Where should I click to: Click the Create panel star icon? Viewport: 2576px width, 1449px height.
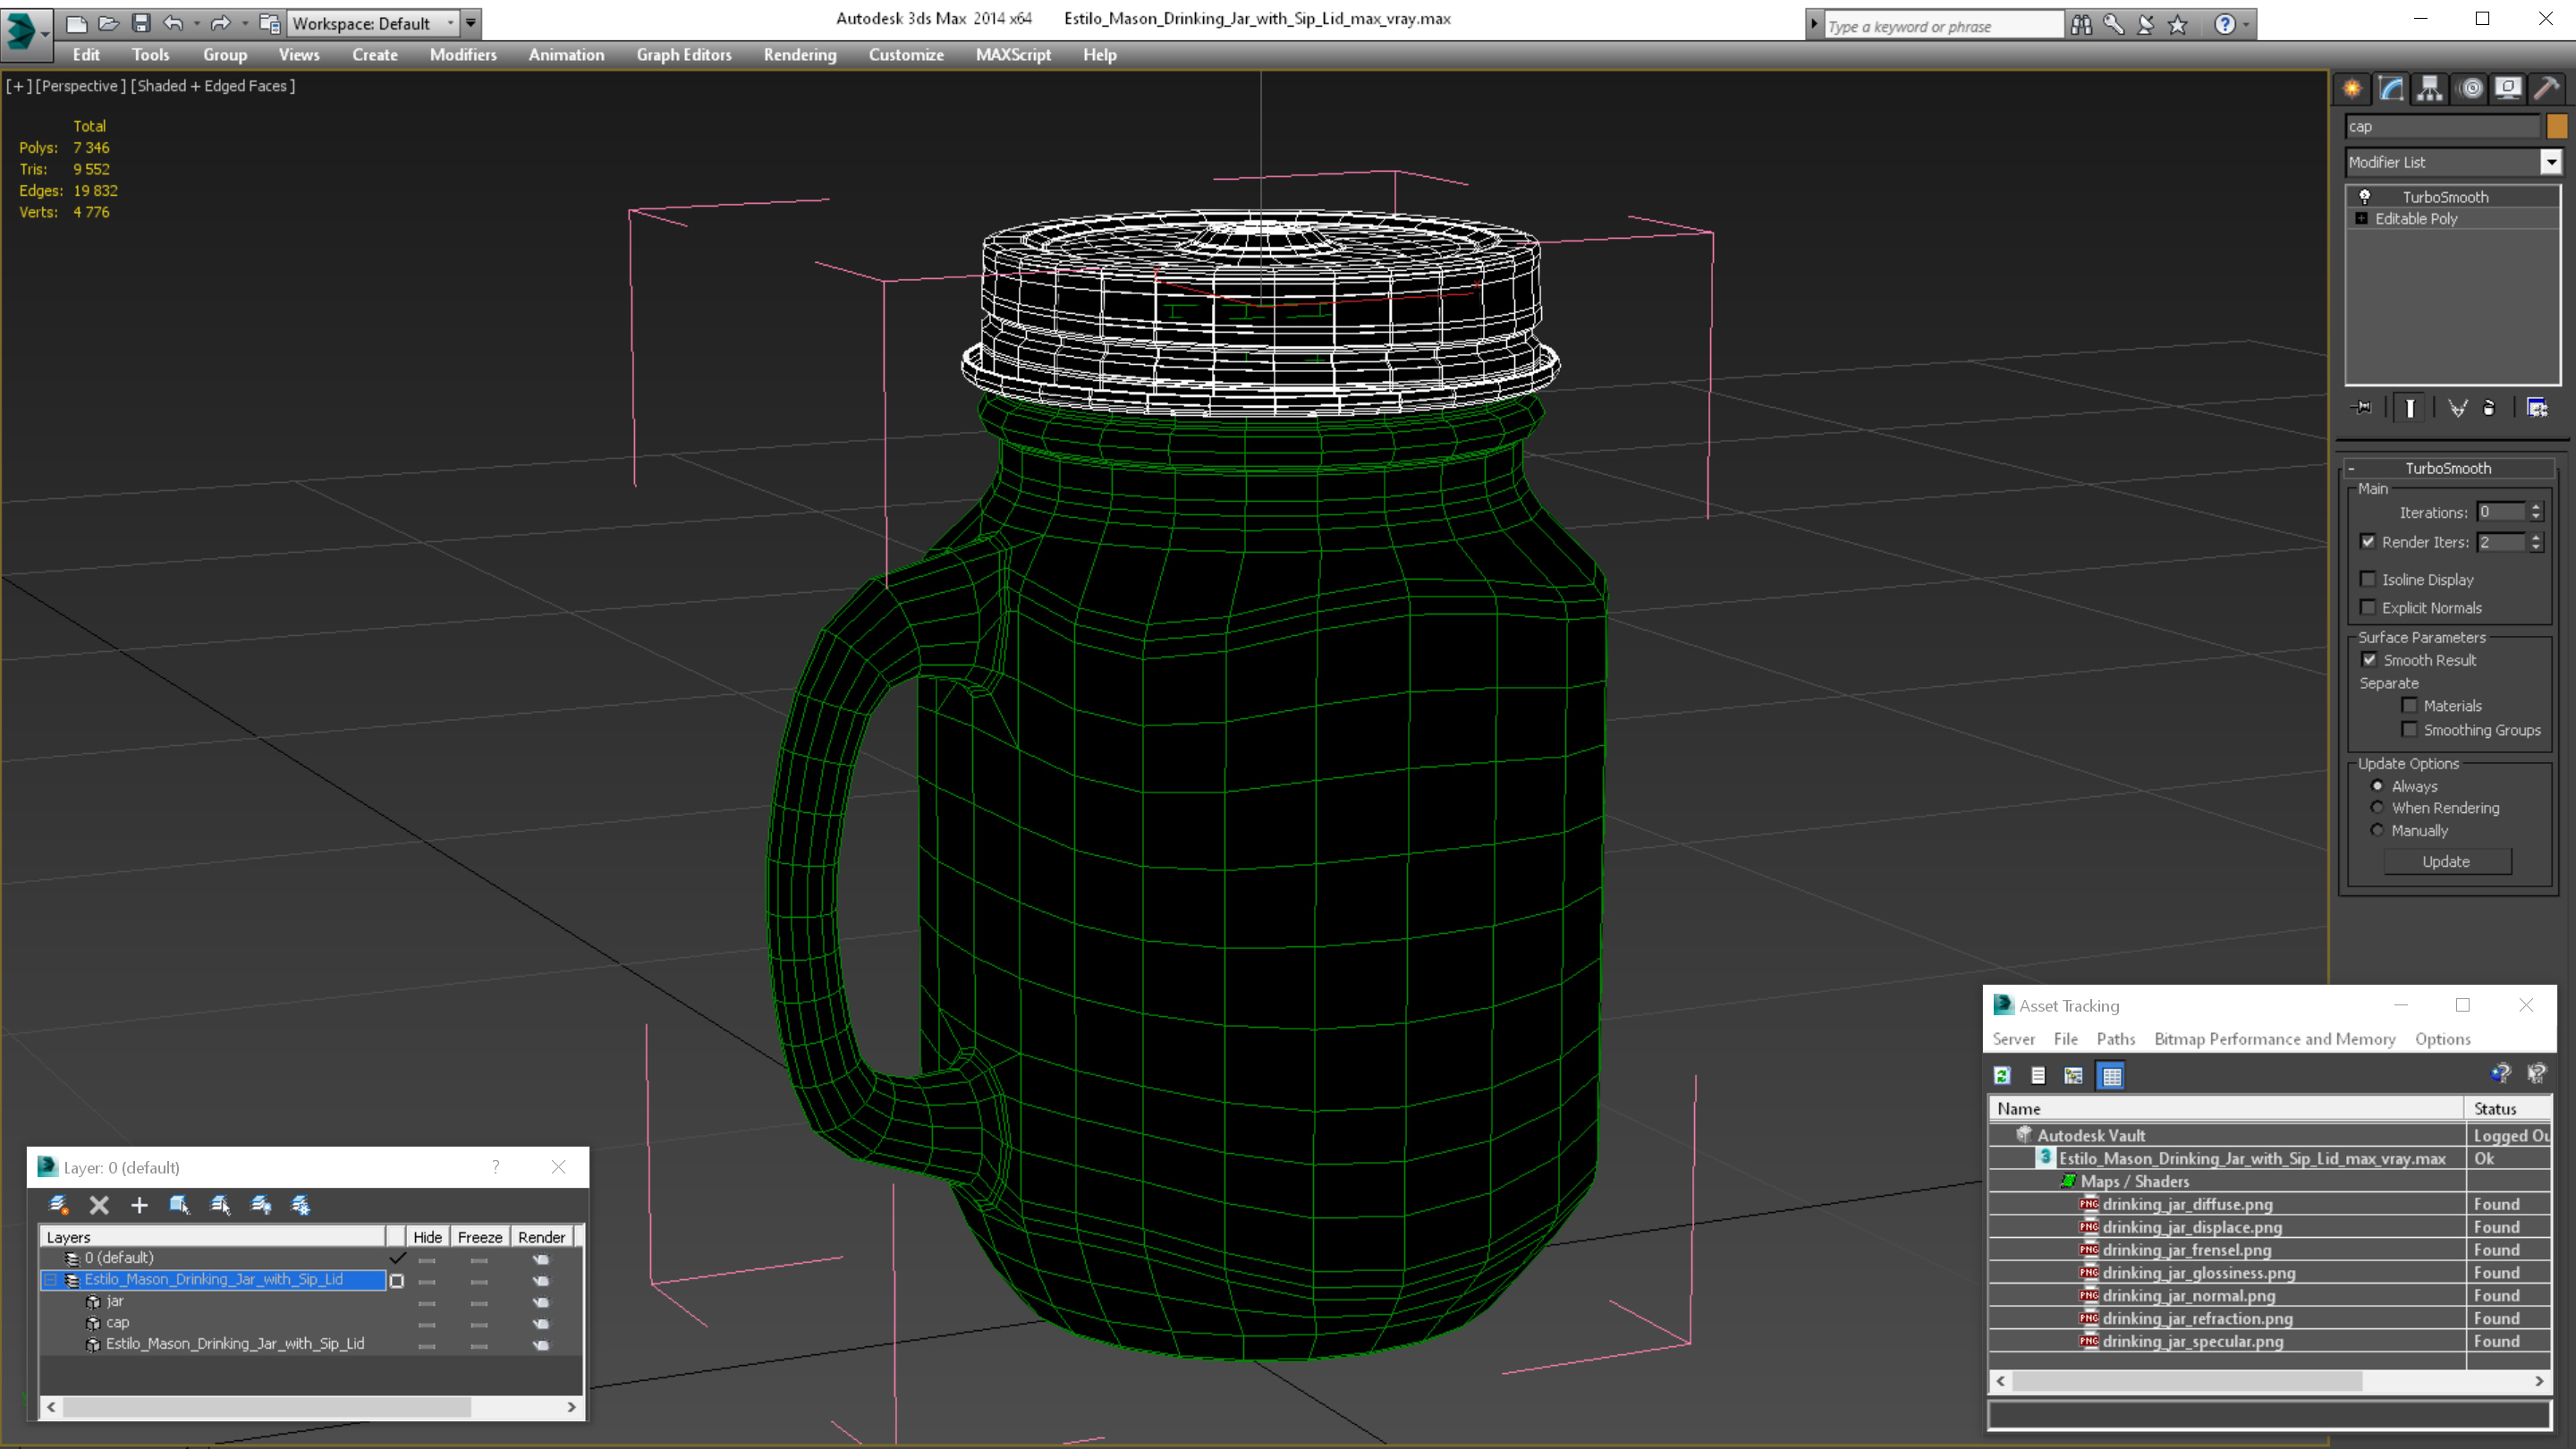click(x=2352, y=89)
